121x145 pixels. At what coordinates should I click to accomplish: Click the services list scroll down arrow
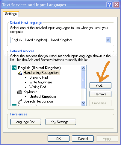(x=83, y=103)
